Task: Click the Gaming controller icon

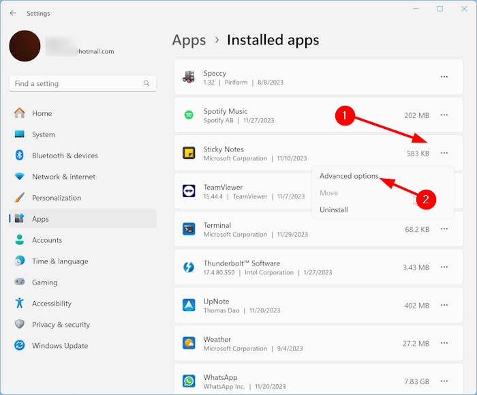Action: (20, 282)
